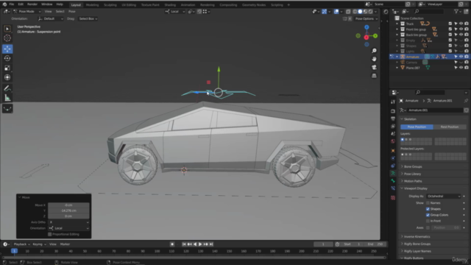Select the Select Box tool in toolbar

[x=7, y=29]
